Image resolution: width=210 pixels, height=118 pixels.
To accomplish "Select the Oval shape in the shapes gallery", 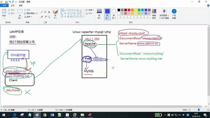I will coord(68,10).
